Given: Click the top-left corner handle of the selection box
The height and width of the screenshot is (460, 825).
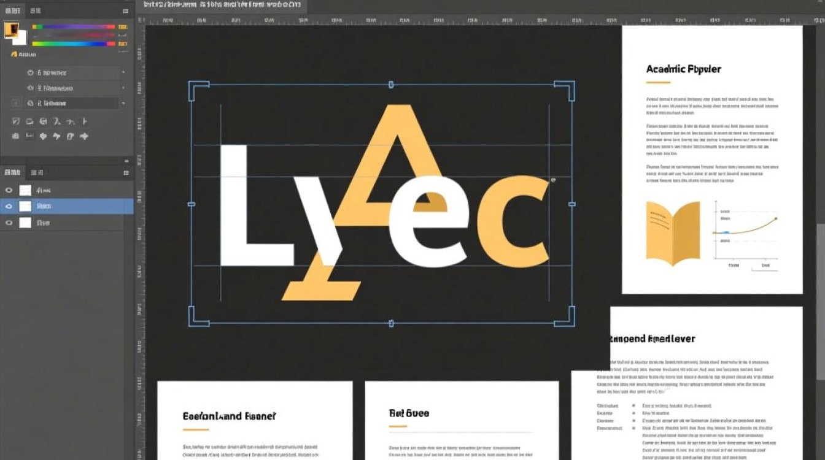Looking at the screenshot, I should pos(198,90).
